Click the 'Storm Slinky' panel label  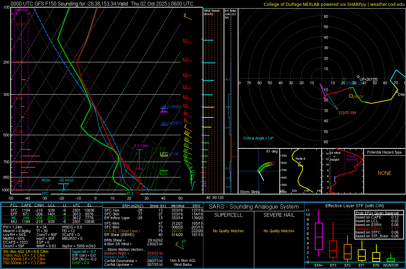(249, 192)
